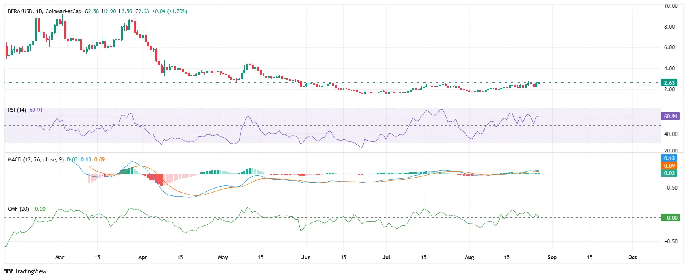Select the Apr date on time axis
This screenshot has width=688, height=279.
(142, 257)
